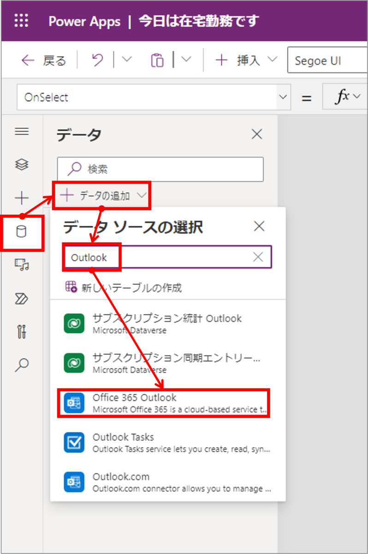Open the insert plus icon in sidebar

pos(22,198)
